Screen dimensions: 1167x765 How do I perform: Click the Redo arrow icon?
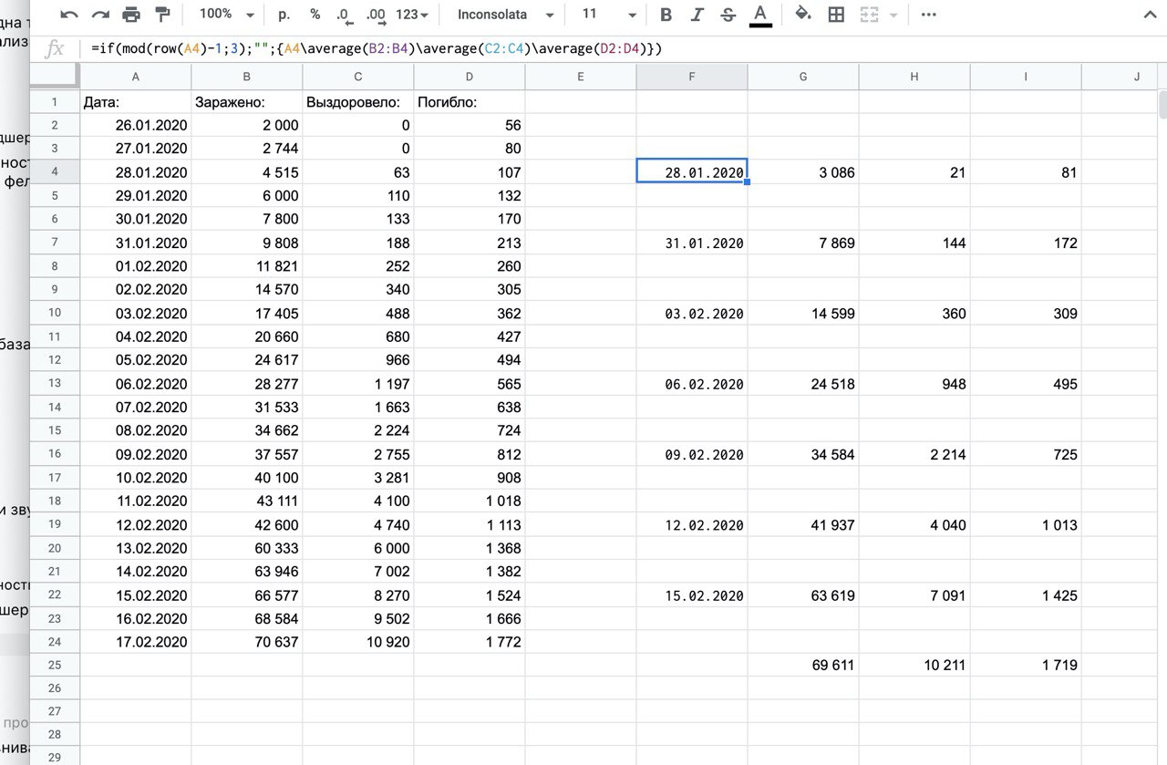coord(100,15)
